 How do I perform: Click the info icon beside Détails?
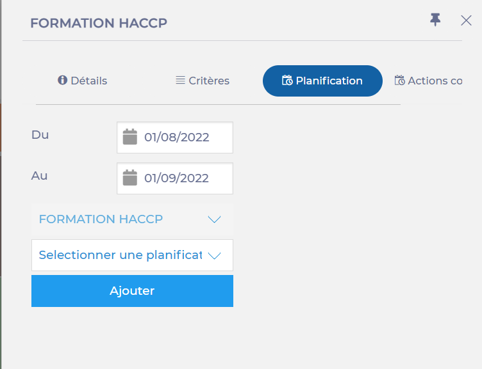63,81
